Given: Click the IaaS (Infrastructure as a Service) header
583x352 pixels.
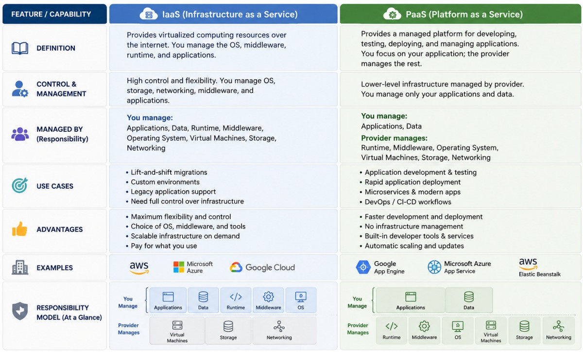Looking at the screenshot, I should click(223, 14).
